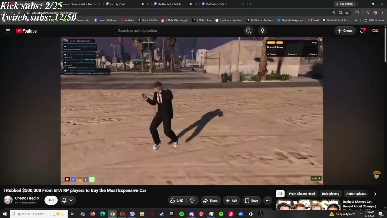
Task: Open Microsoft Edge from the taskbar
Action: [102, 214]
